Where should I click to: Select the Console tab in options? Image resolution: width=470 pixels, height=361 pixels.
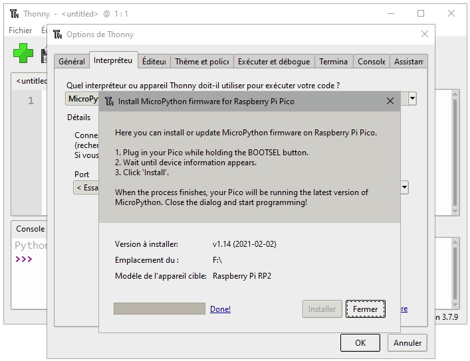click(x=371, y=62)
